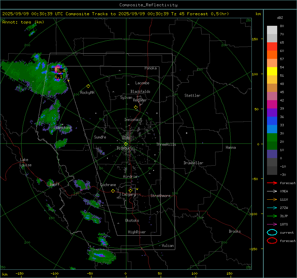Click the yellow diamond marker above Calgary

coord(130,190)
